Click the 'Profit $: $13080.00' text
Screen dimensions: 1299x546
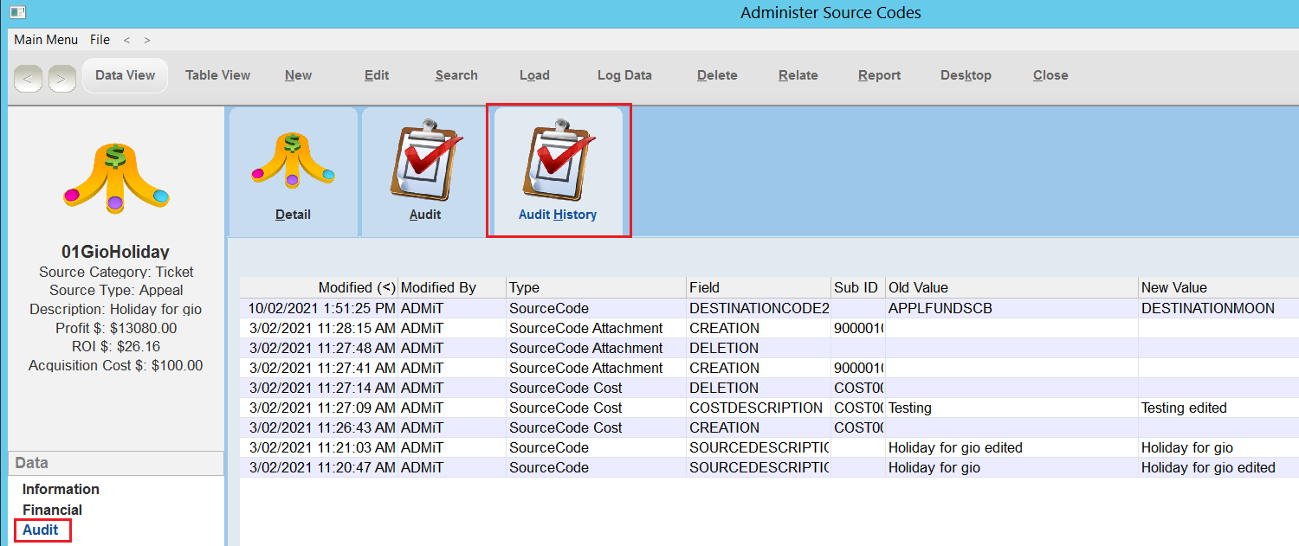tap(116, 328)
